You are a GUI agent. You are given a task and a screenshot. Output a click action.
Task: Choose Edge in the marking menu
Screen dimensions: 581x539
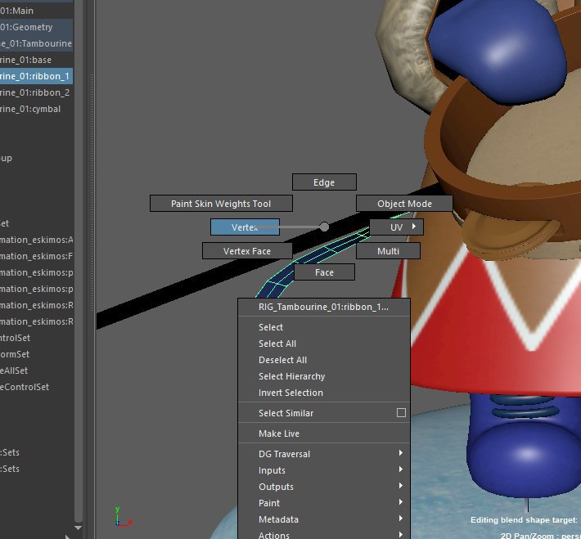(324, 182)
